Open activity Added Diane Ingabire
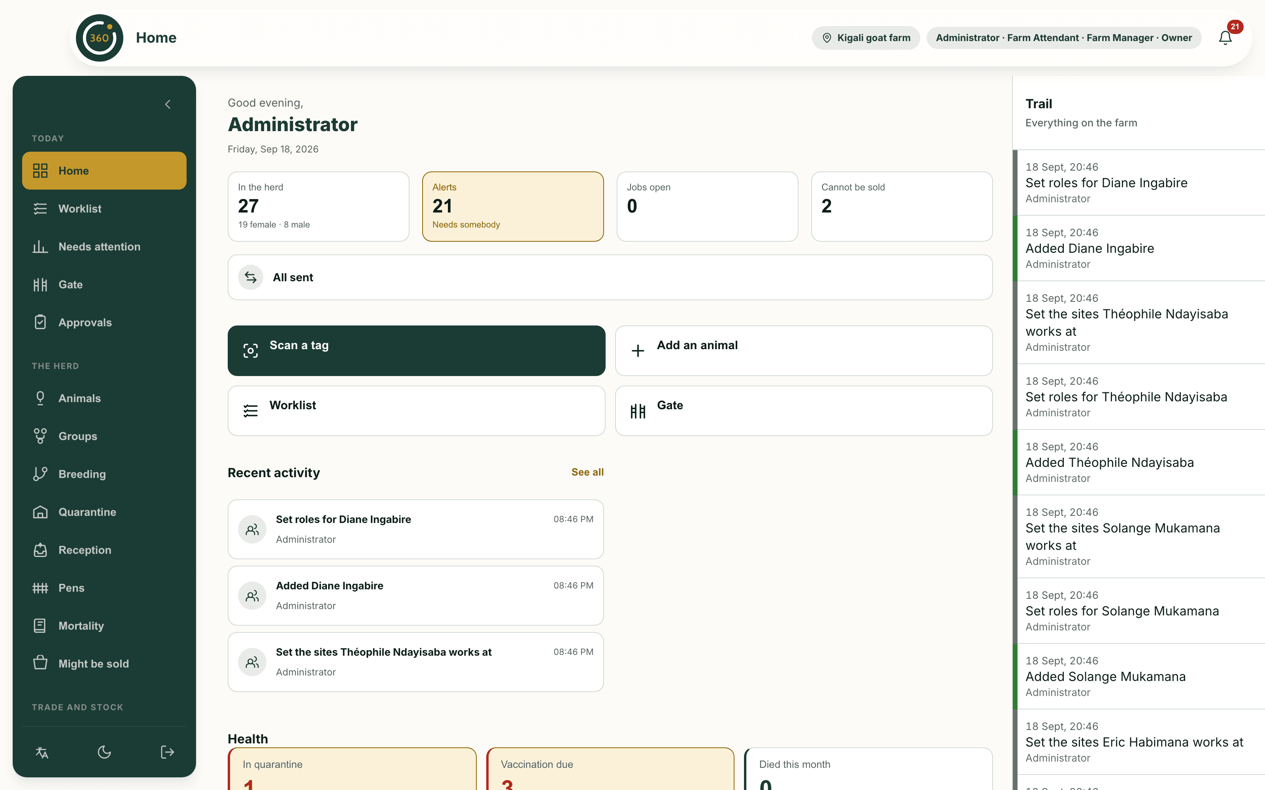This screenshot has height=790, width=1265. click(415, 596)
